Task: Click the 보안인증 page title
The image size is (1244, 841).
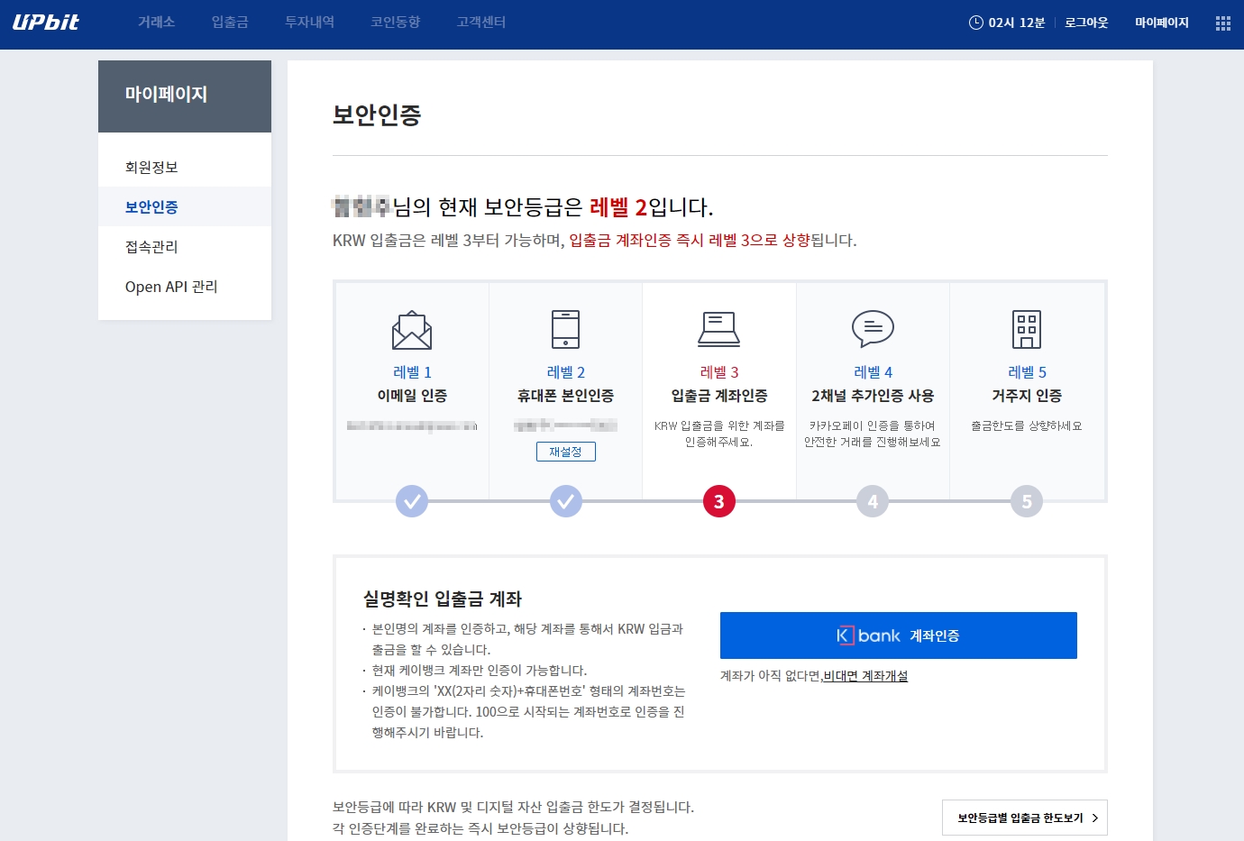Action: (377, 114)
